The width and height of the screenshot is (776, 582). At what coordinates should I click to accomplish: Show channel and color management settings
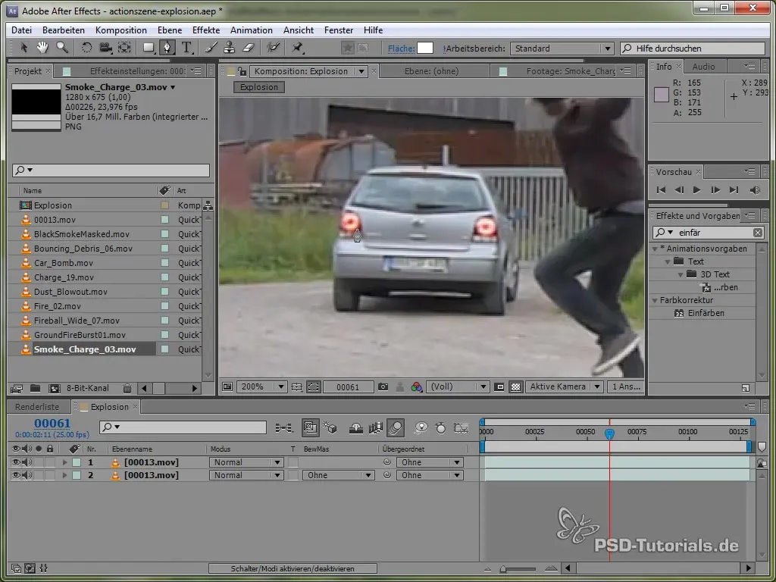(417, 387)
